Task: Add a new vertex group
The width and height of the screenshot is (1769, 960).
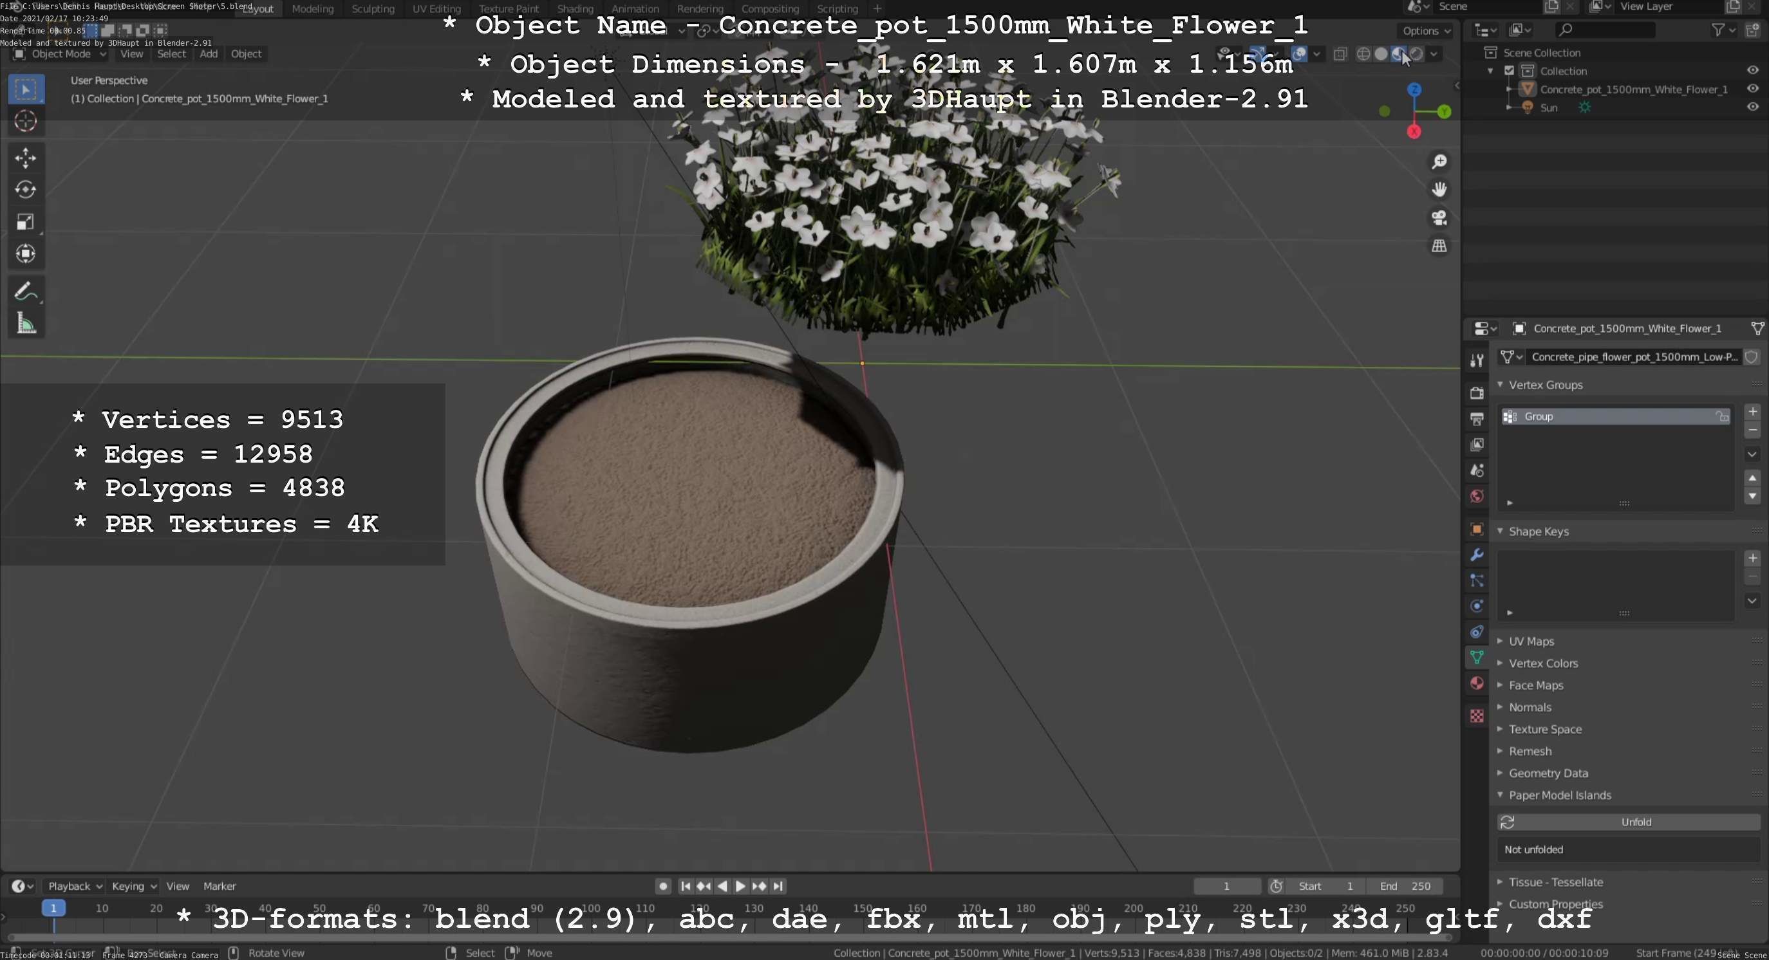Action: [x=1752, y=412]
